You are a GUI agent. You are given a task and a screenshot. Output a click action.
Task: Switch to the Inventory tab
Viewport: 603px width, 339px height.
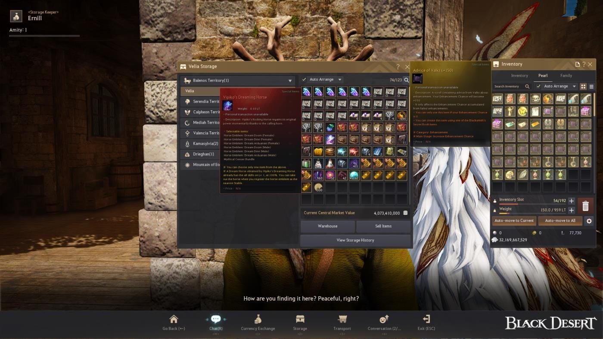519,76
